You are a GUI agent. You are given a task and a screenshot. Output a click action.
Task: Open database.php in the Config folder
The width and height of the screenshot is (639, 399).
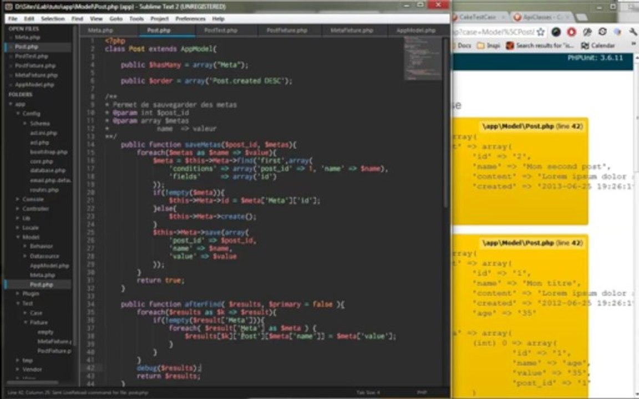tap(47, 171)
